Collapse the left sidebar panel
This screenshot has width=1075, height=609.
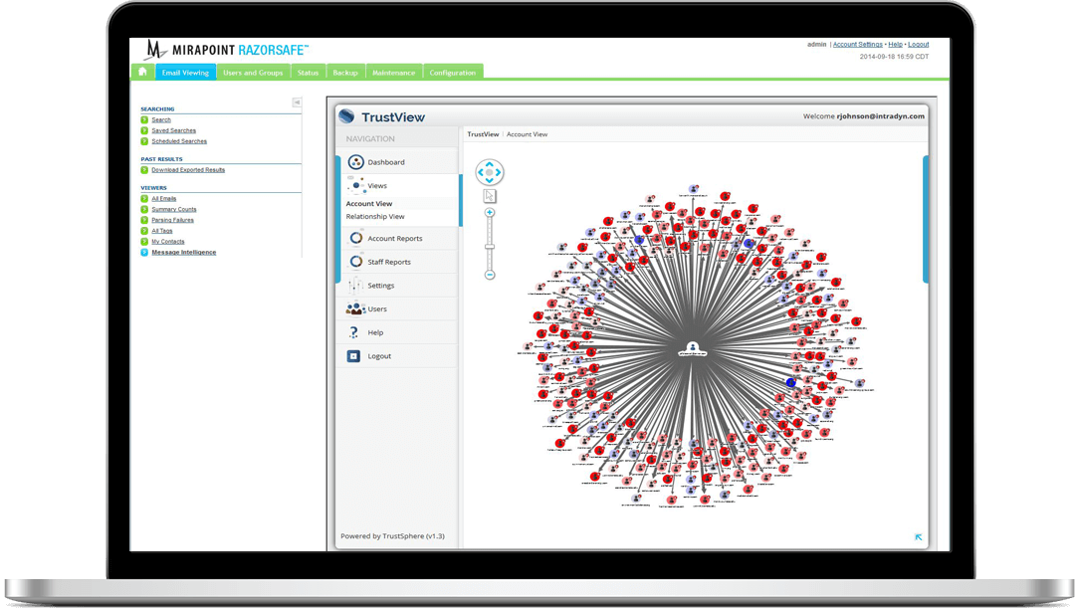tap(297, 102)
